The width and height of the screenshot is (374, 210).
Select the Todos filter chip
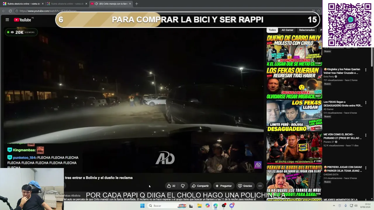(272, 30)
